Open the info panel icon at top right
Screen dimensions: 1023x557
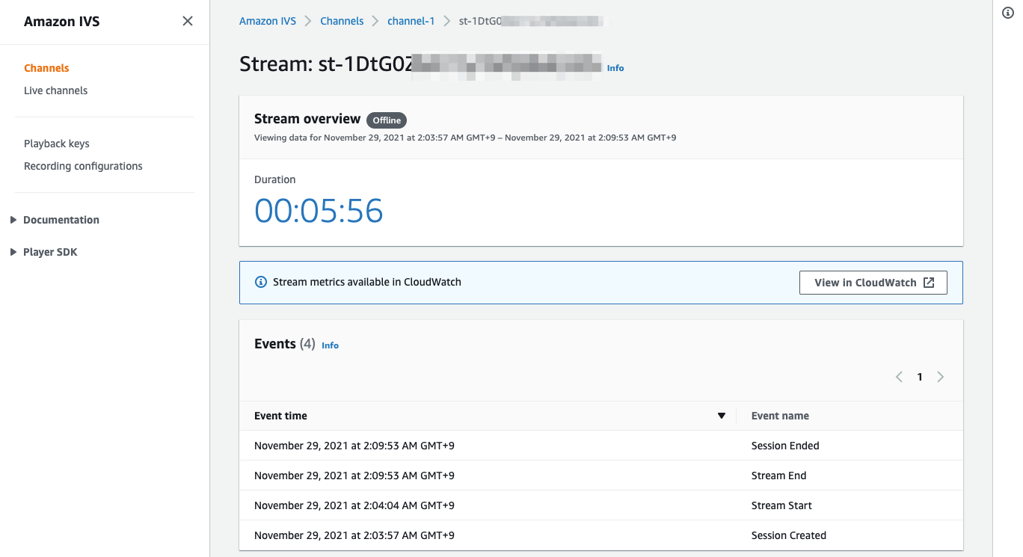[x=1007, y=13]
